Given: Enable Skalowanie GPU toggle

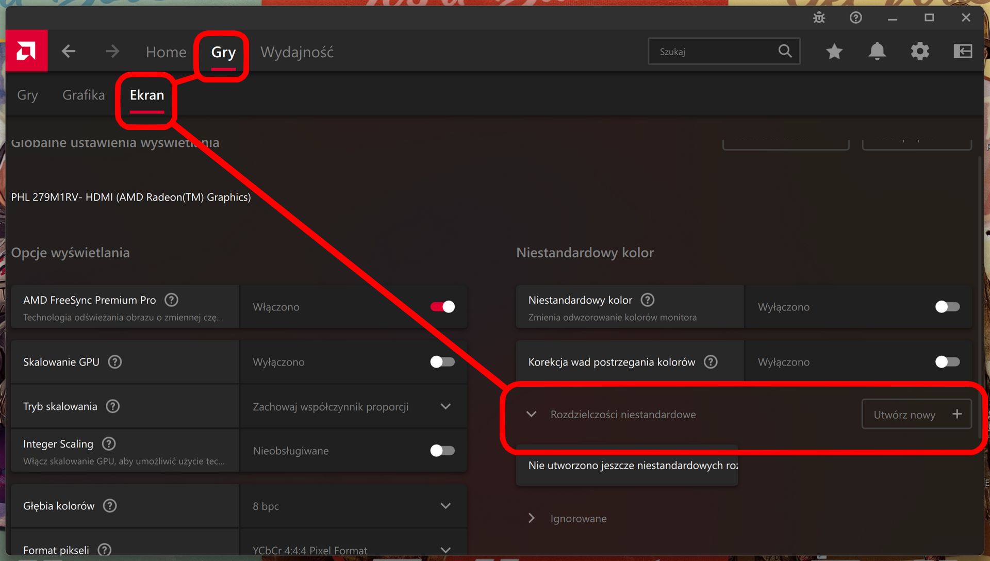Looking at the screenshot, I should click(442, 362).
